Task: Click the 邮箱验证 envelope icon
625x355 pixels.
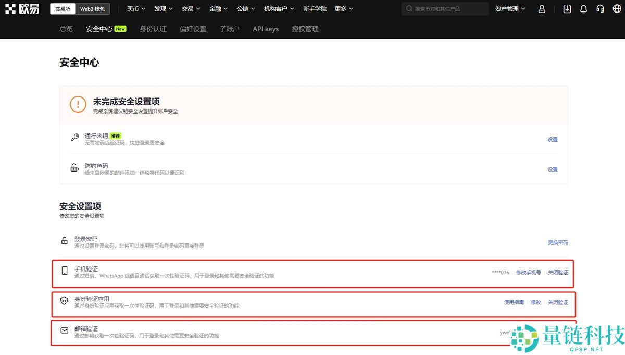Action: tap(64, 330)
